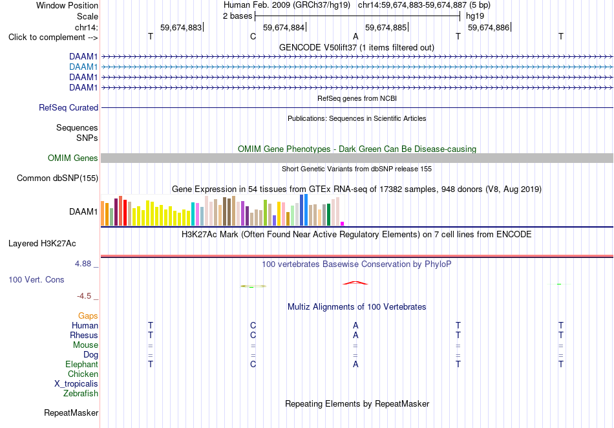Click the C base in the top sequence row
Image resolution: width=614 pixels, height=428 pixels.
(x=253, y=36)
